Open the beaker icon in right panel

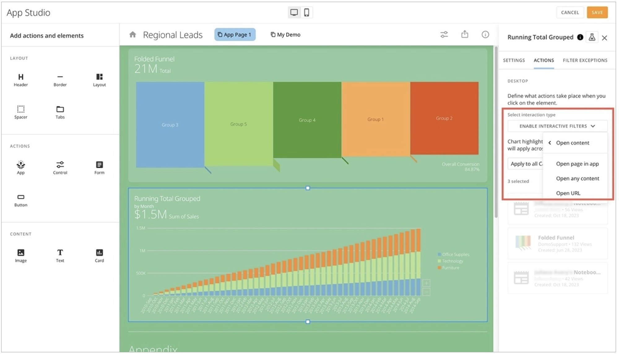click(x=592, y=37)
